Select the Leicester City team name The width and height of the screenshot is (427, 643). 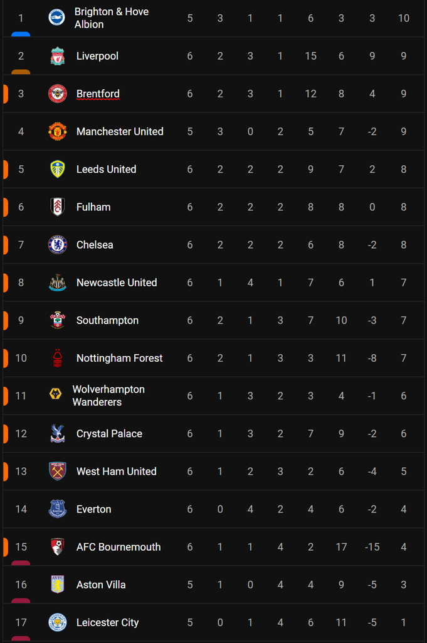coord(107,622)
